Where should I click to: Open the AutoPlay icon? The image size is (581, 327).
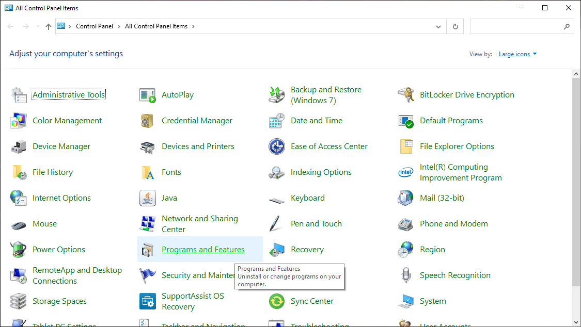tap(148, 95)
